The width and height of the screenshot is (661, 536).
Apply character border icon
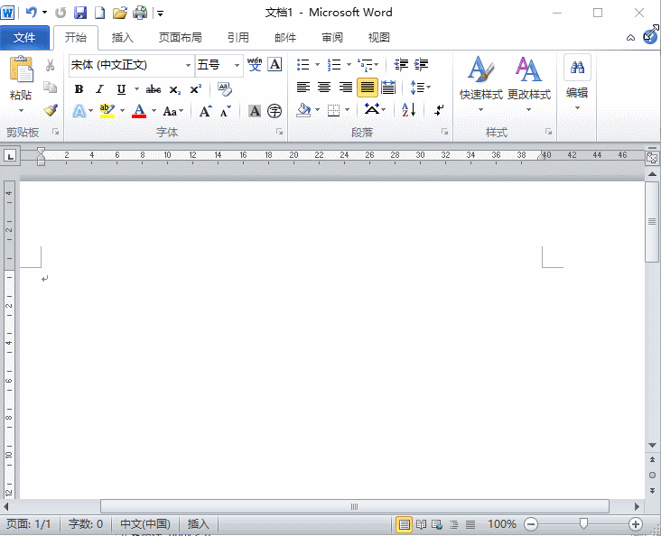click(x=275, y=64)
